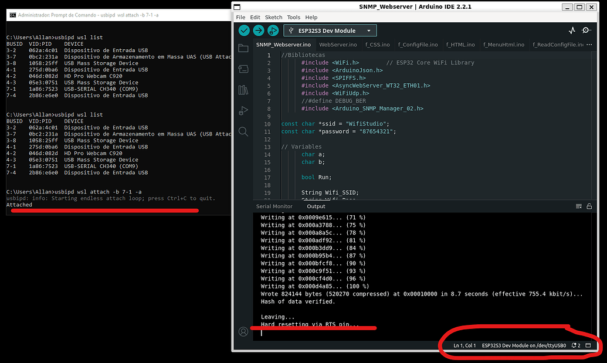
Task: Open the Library Manager sidebar icon
Action: click(243, 90)
